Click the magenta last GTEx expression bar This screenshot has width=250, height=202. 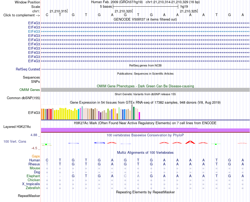tap(139, 116)
